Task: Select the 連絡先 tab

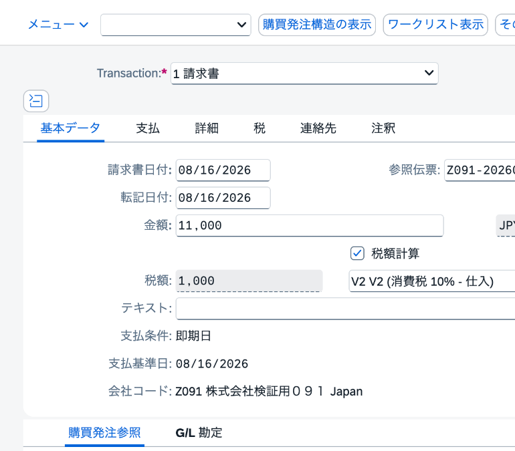Action: tap(318, 128)
